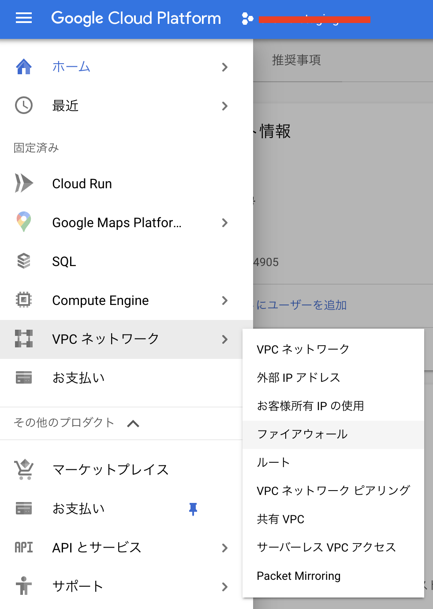Open the hamburger navigation menu

24,18
